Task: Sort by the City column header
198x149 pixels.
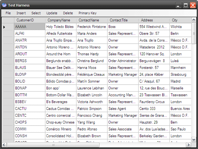Action: point(180,20)
